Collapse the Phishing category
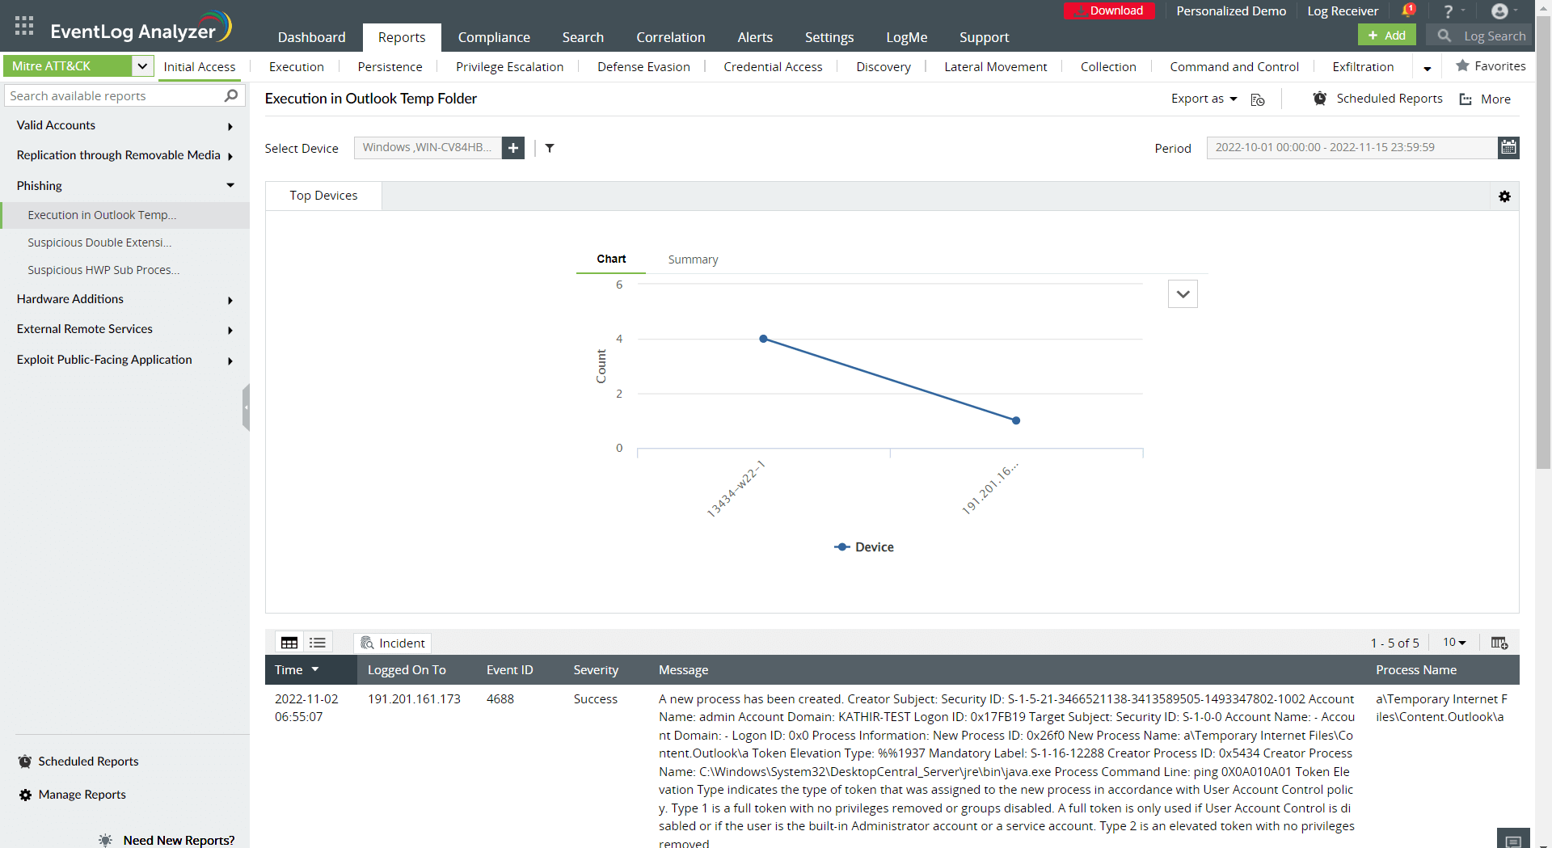1552x848 pixels. (x=230, y=185)
